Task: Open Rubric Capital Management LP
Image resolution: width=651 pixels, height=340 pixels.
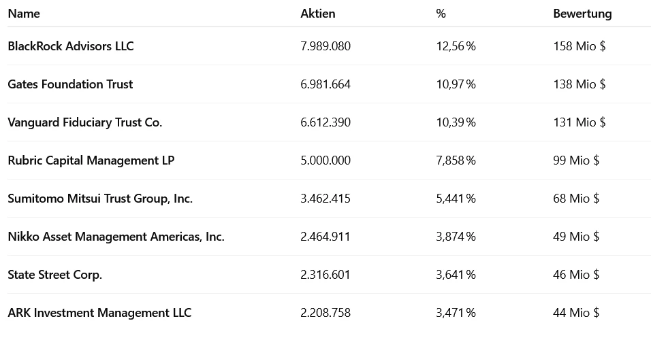Action: coord(91,160)
